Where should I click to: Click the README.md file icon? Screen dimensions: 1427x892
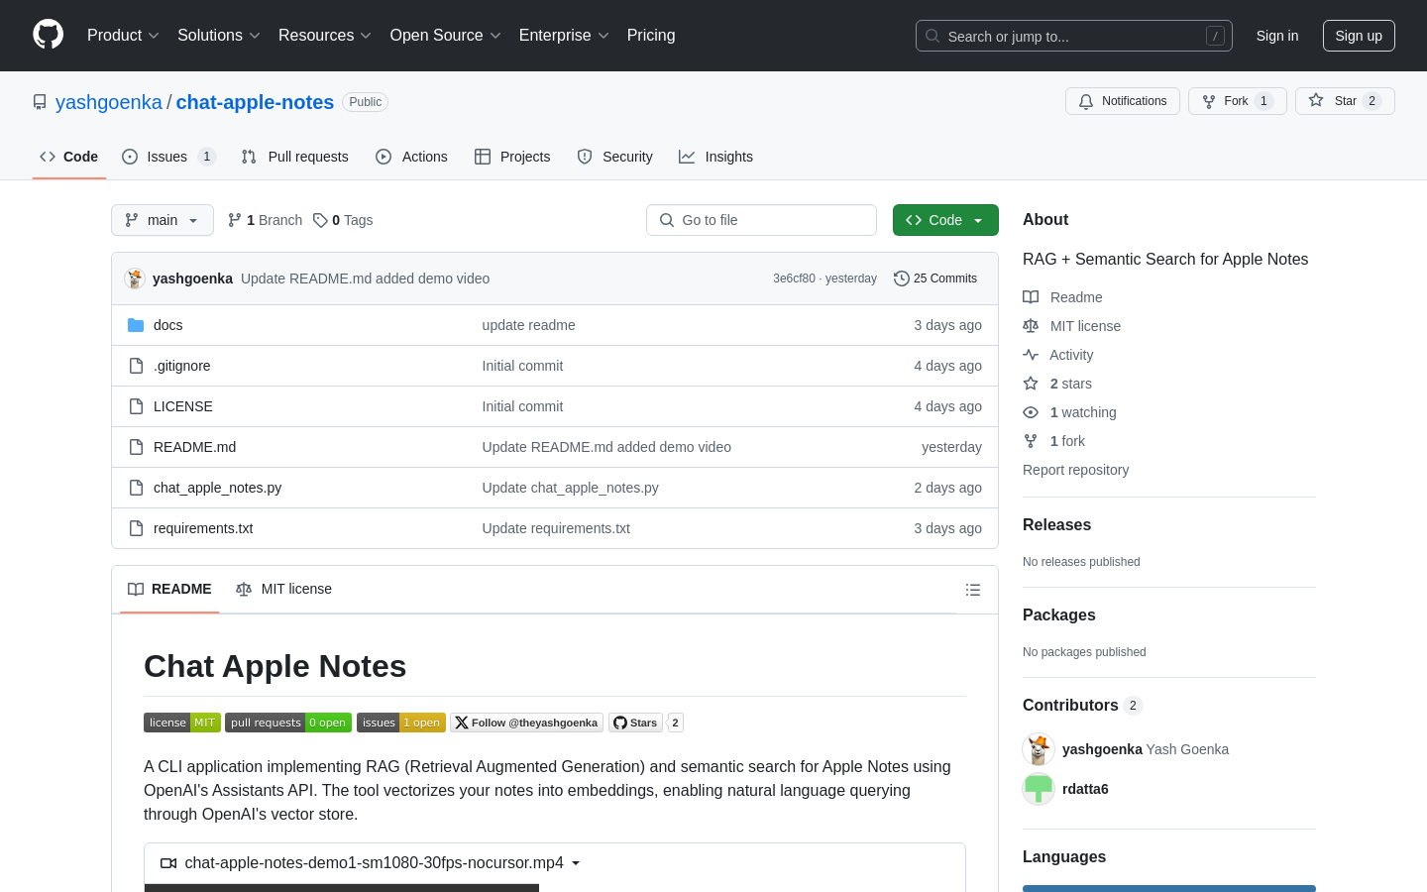(x=136, y=447)
